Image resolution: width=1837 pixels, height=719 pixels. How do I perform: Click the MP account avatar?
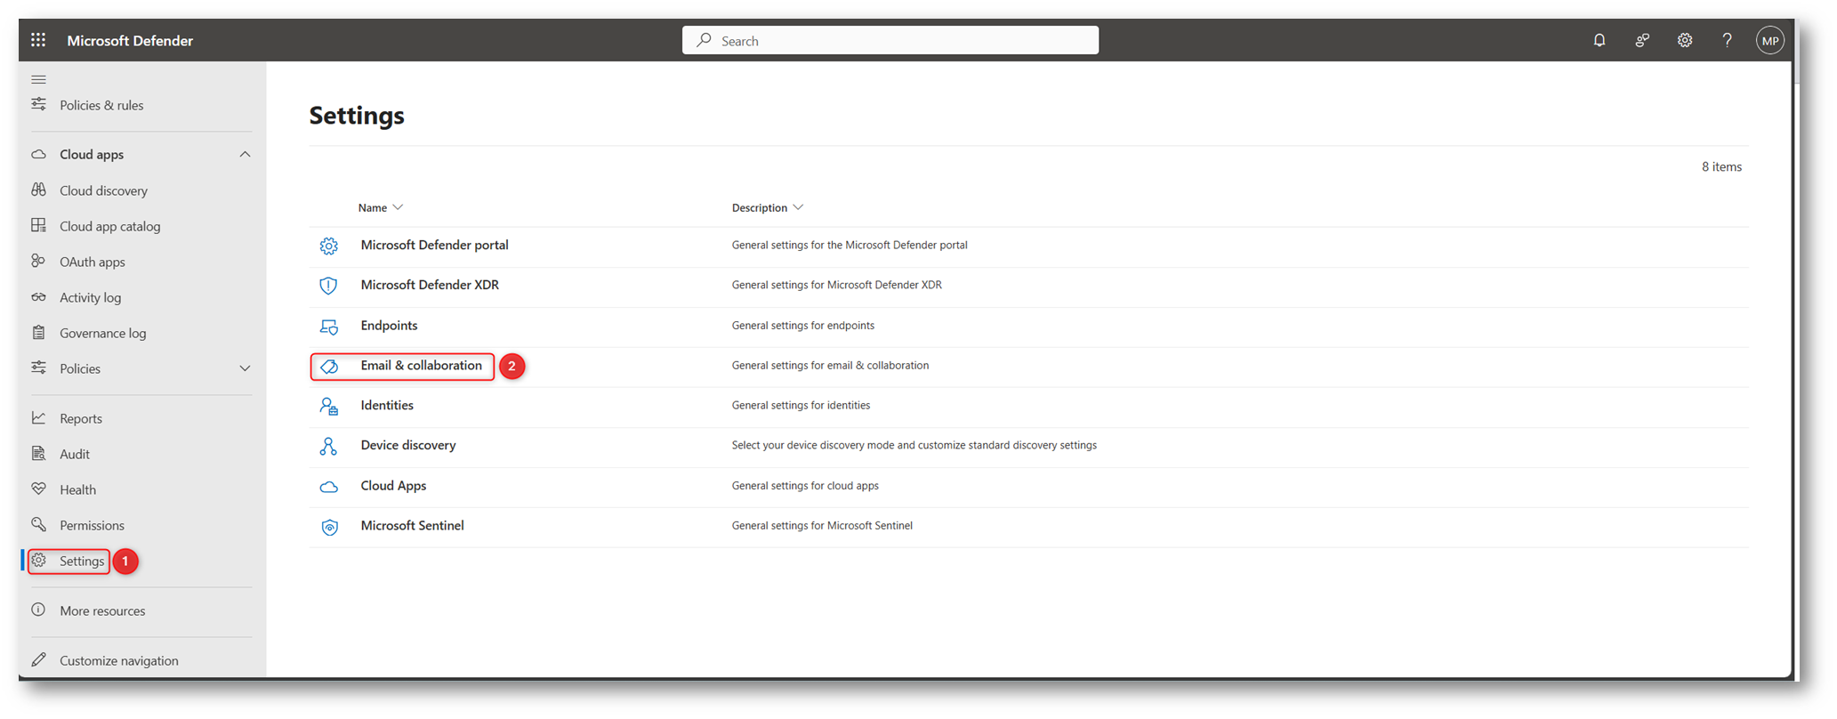pyautogui.click(x=1769, y=40)
